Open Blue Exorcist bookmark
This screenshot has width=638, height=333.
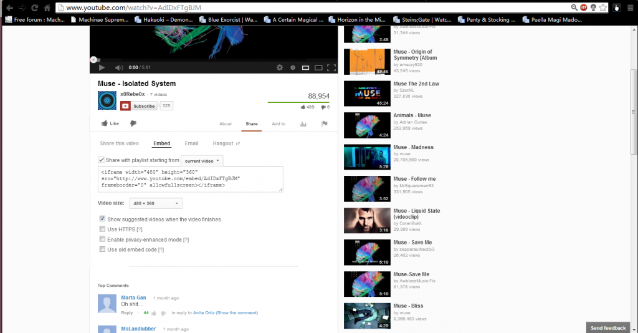[228, 19]
